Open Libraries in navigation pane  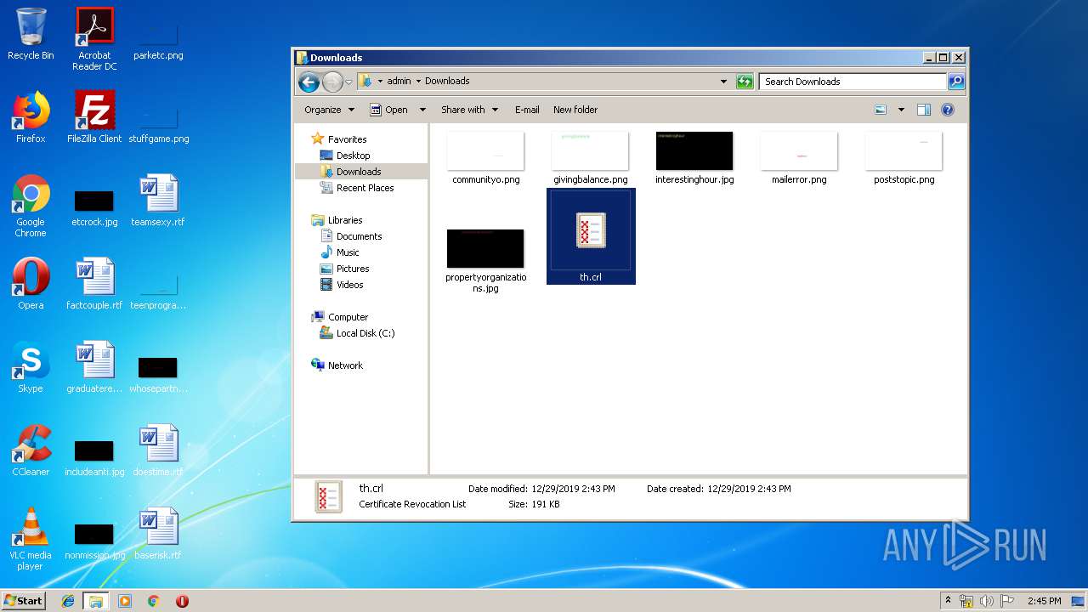pyautogui.click(x=337, y=220)
